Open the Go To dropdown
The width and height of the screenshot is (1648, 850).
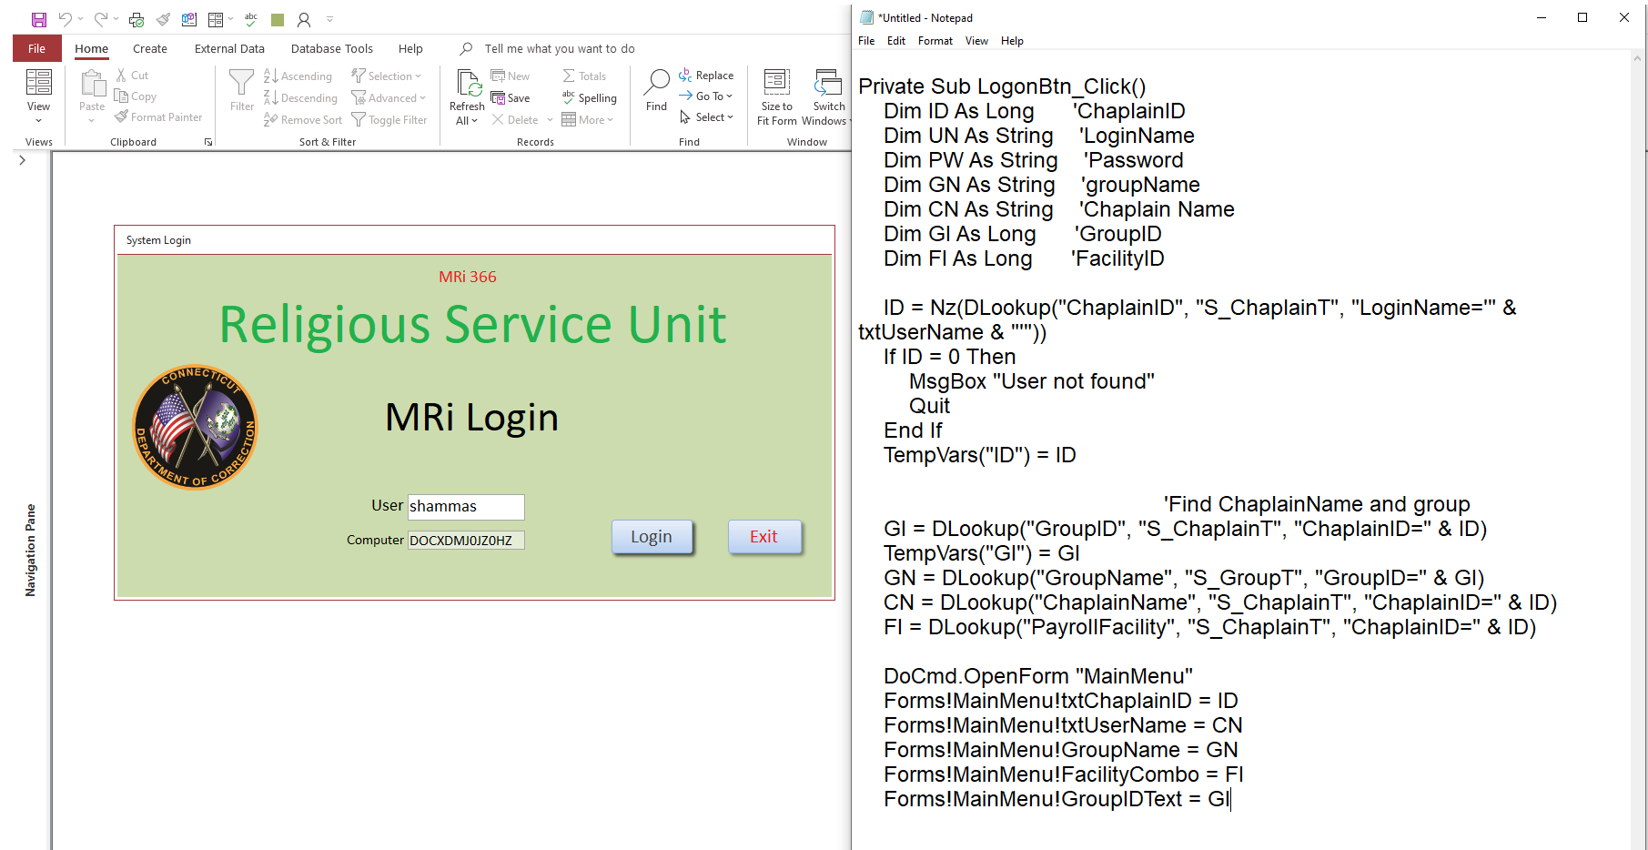click(x=707, y=96)
